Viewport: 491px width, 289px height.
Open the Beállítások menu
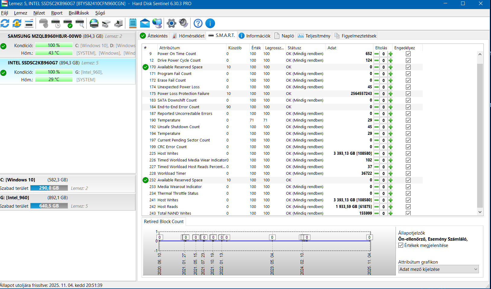point(79,13)
